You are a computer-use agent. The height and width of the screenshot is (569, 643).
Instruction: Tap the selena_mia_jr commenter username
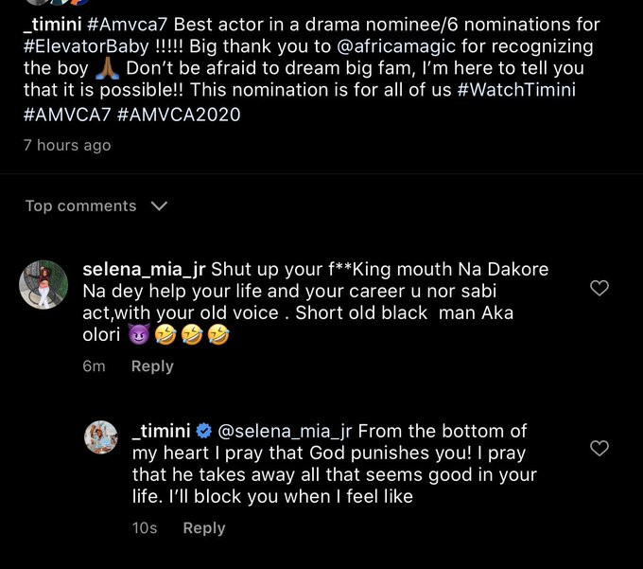[x=144, y=269]
